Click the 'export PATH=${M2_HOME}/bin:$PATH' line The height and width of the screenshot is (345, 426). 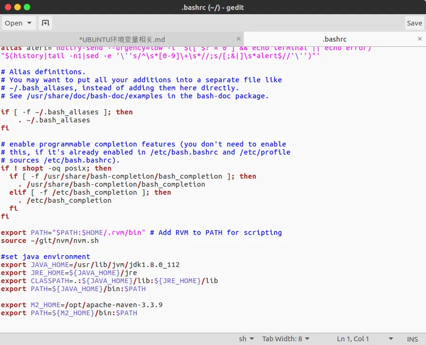click(69, 313)
